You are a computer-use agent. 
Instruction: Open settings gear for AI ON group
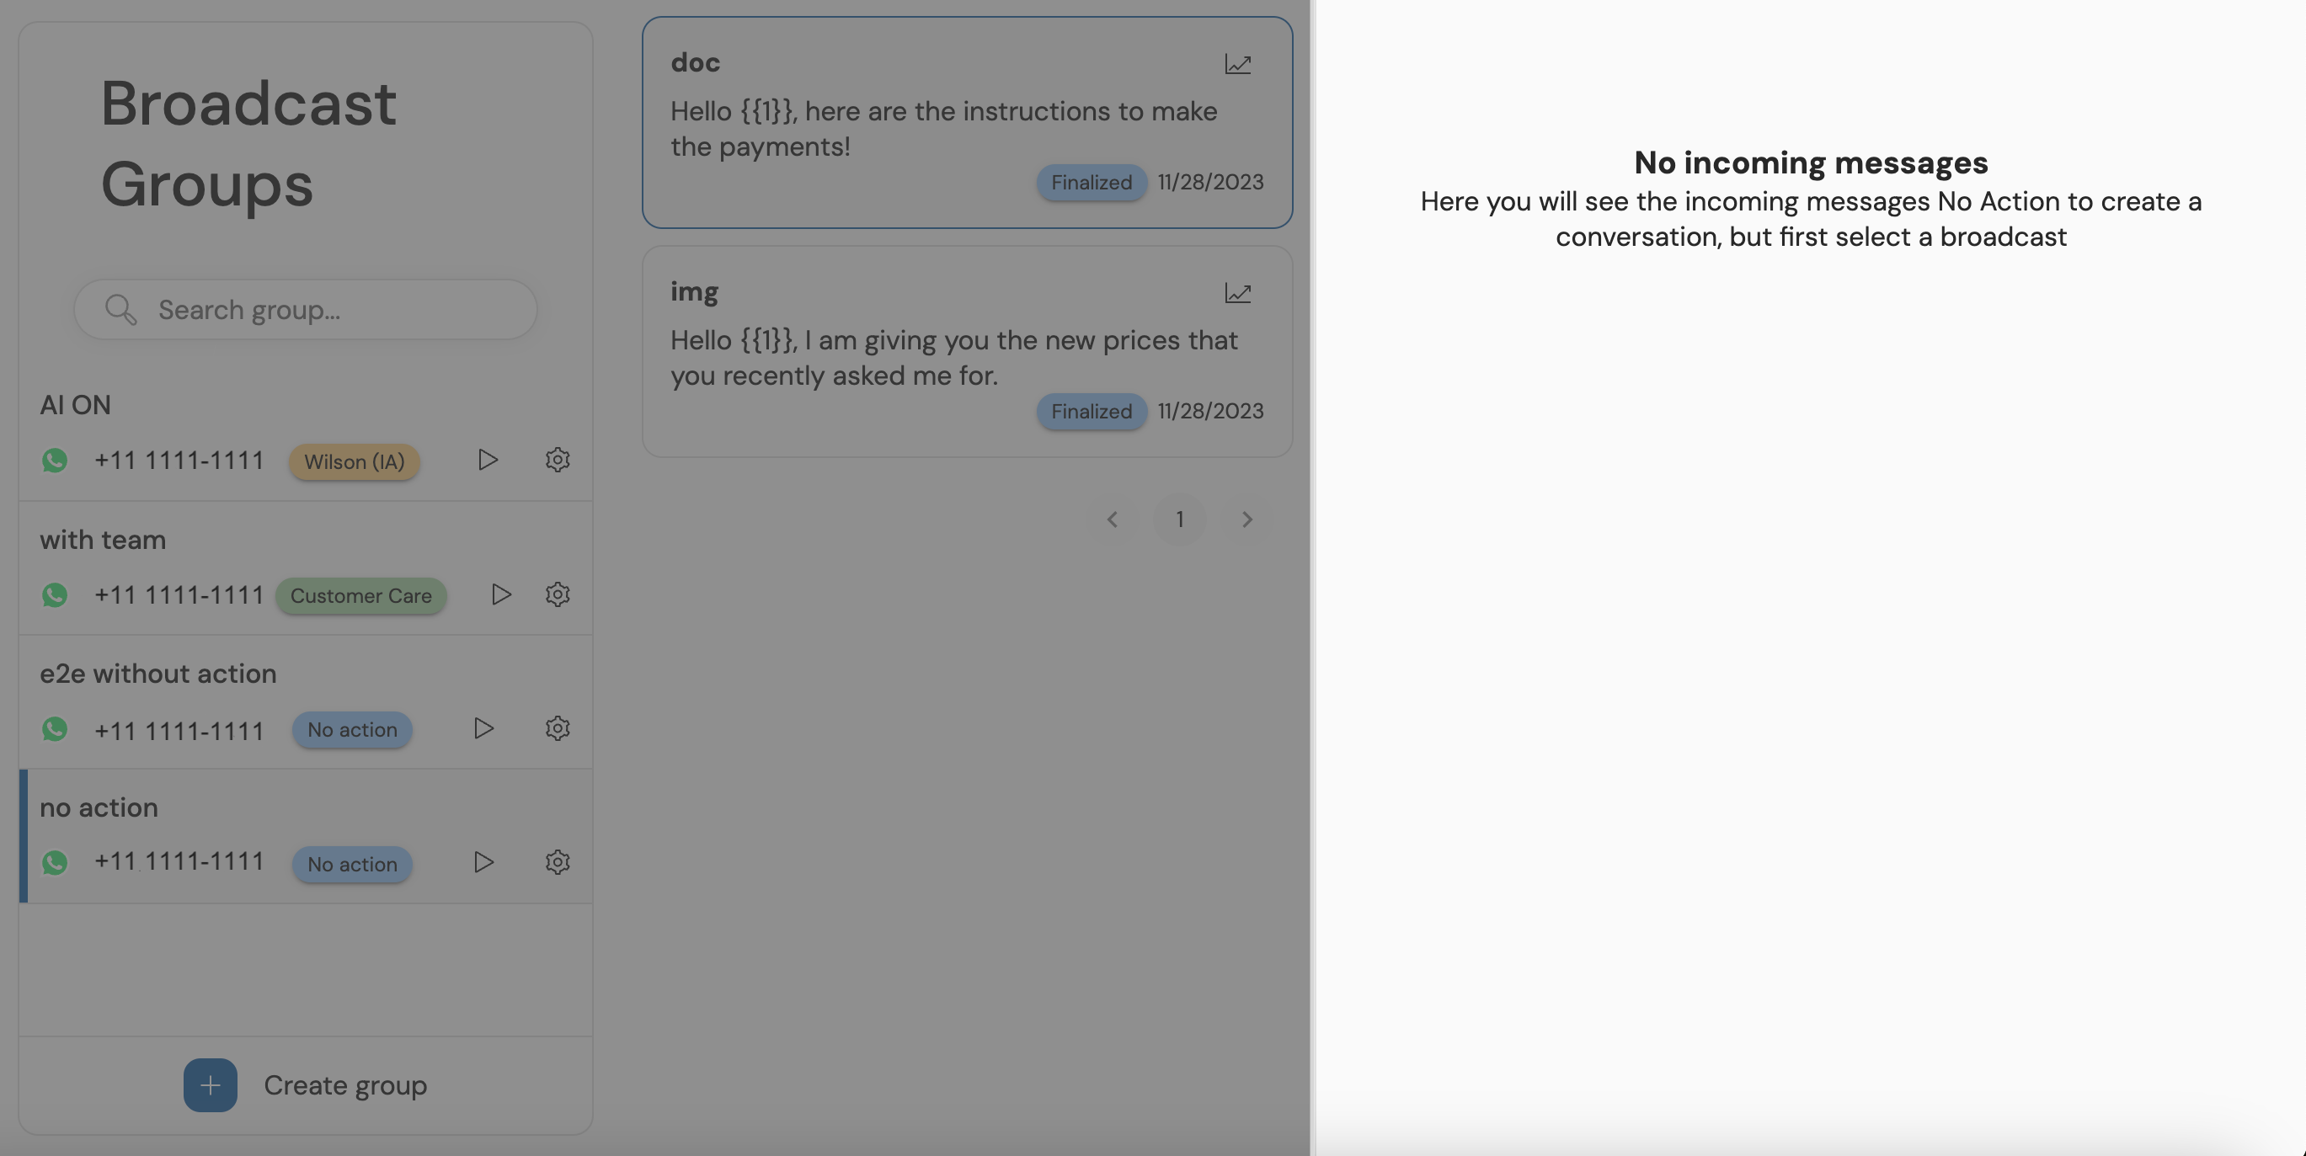[557, 460]
